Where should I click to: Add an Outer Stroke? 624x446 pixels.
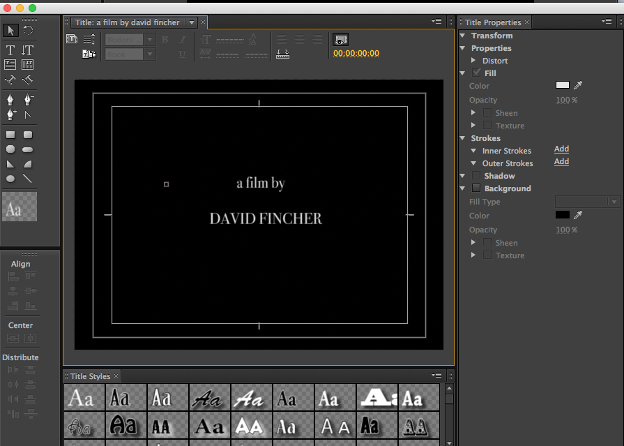click(561, 161)
